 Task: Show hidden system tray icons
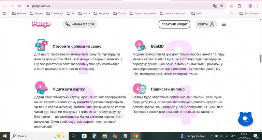[x=212, y=136]
